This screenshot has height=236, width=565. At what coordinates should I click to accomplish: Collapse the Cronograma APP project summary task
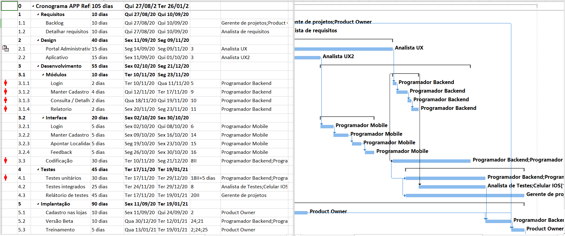(33, 6)
